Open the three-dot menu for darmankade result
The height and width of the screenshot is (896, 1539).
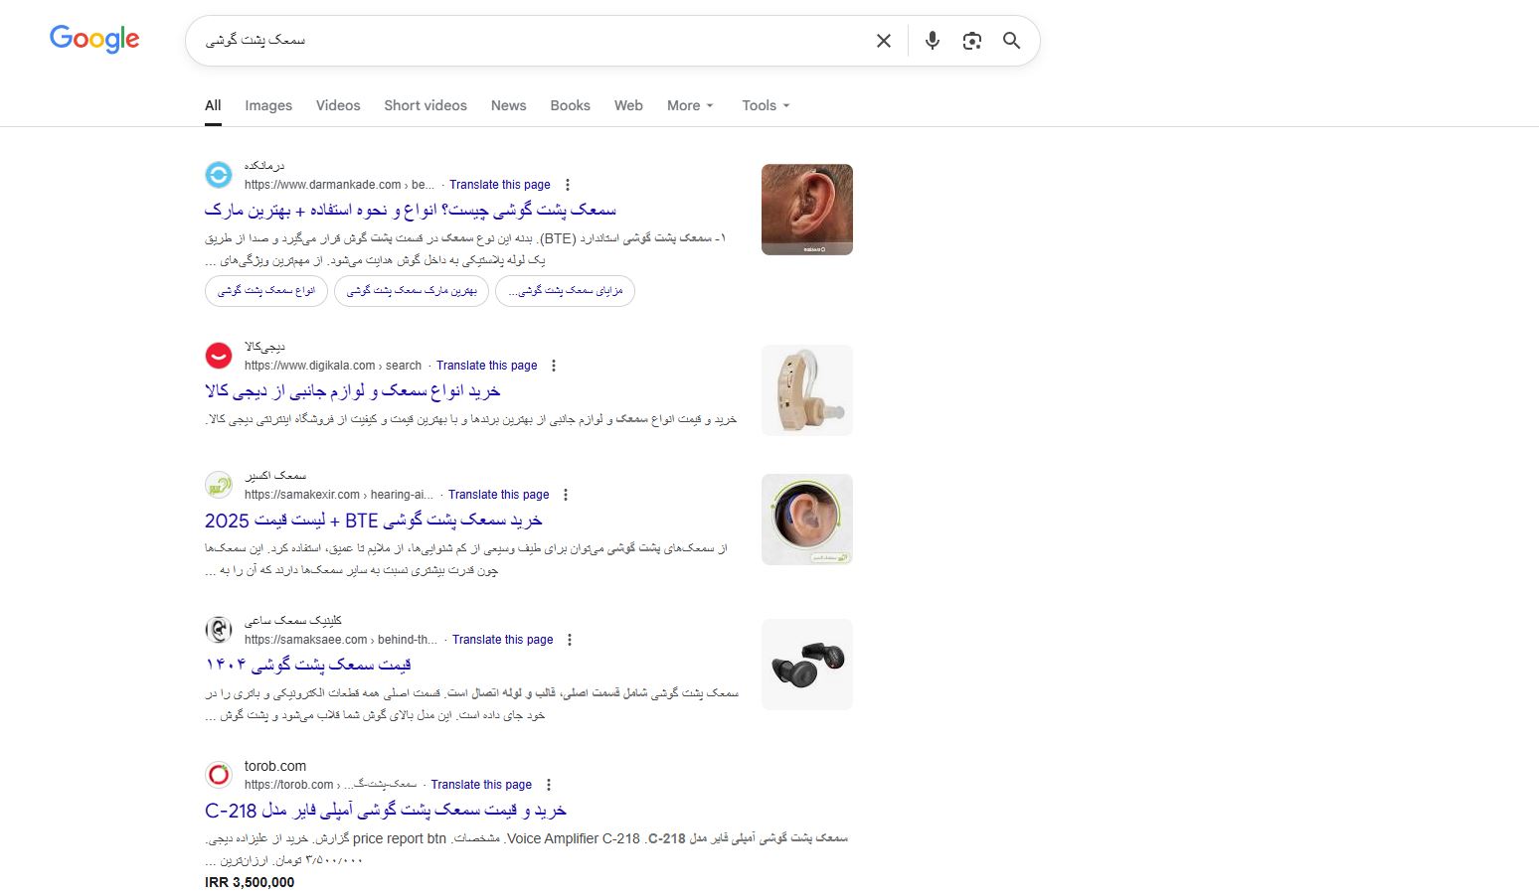[568, 185]
